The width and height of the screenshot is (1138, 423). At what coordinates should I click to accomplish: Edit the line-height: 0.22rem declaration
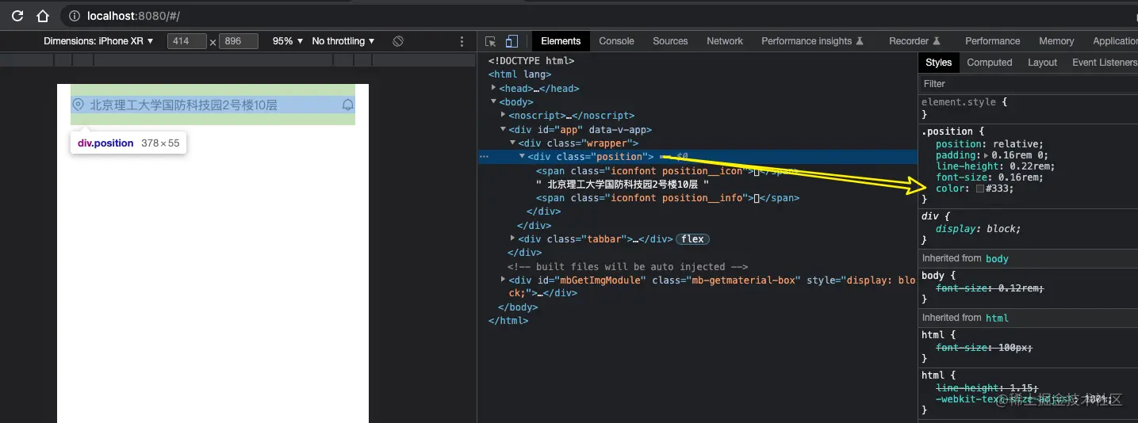click(x=994, y=166)
